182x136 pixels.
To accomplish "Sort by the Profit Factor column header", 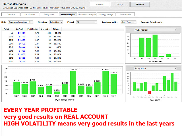I will click(32, 29).
